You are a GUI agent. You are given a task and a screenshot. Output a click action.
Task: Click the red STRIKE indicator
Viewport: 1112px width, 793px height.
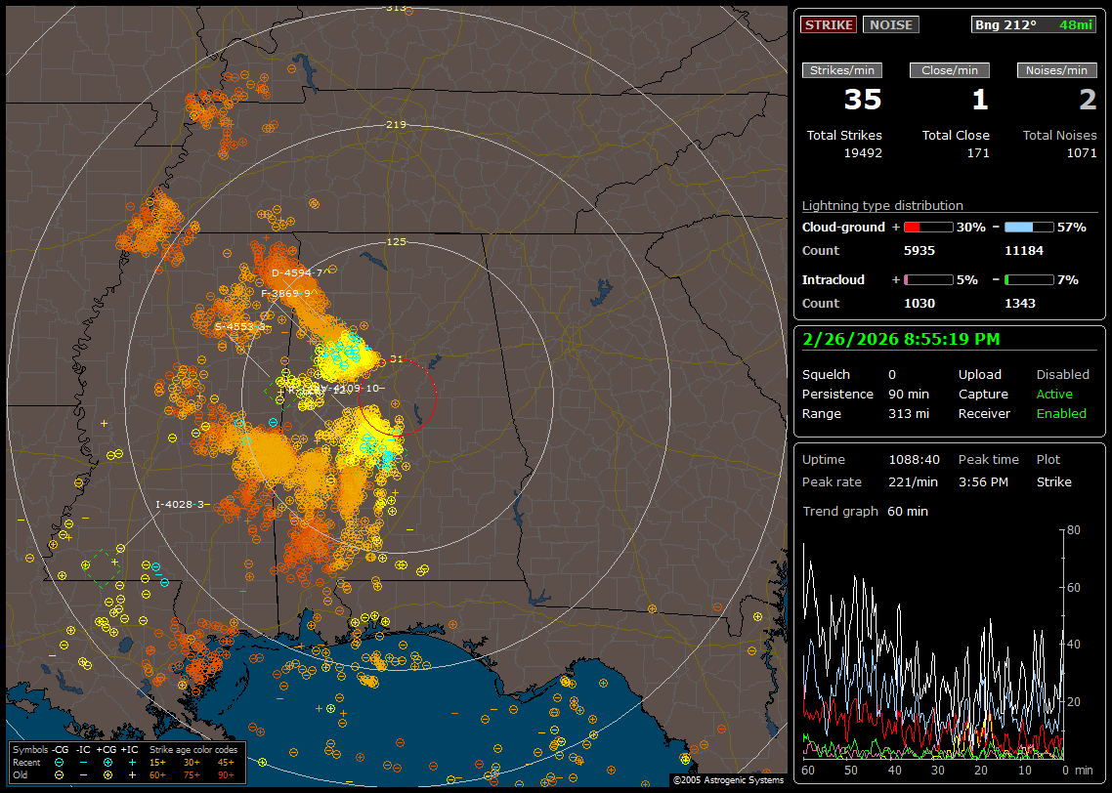click(x=829, y=24)
